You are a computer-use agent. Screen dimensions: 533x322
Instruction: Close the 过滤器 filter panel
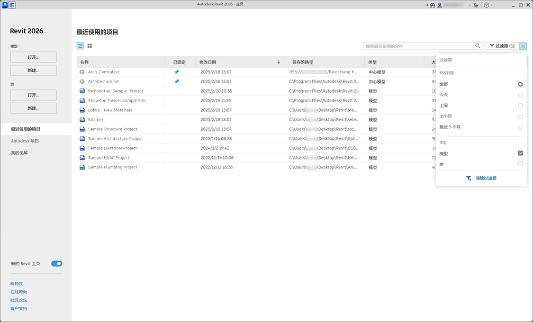(523, 46)
